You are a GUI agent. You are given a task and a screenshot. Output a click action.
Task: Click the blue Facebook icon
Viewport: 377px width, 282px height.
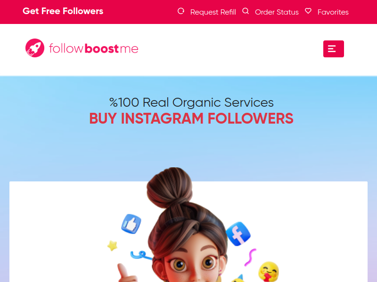238,234
